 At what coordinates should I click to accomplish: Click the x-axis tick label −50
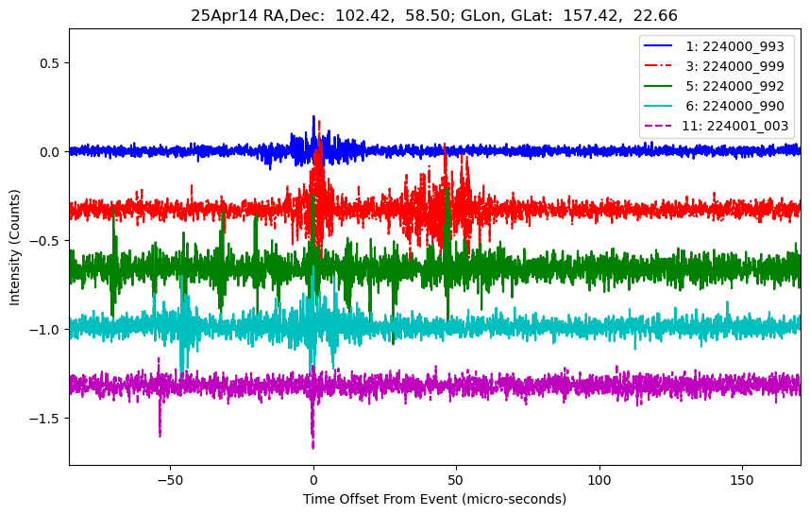(x=170, y=480)
